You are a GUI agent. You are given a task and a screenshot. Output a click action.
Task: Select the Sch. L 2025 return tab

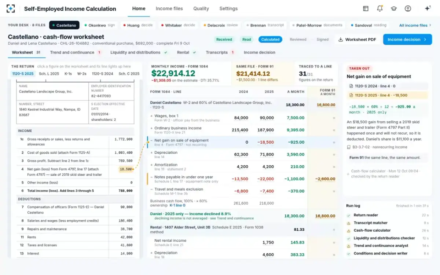(49, 74)
